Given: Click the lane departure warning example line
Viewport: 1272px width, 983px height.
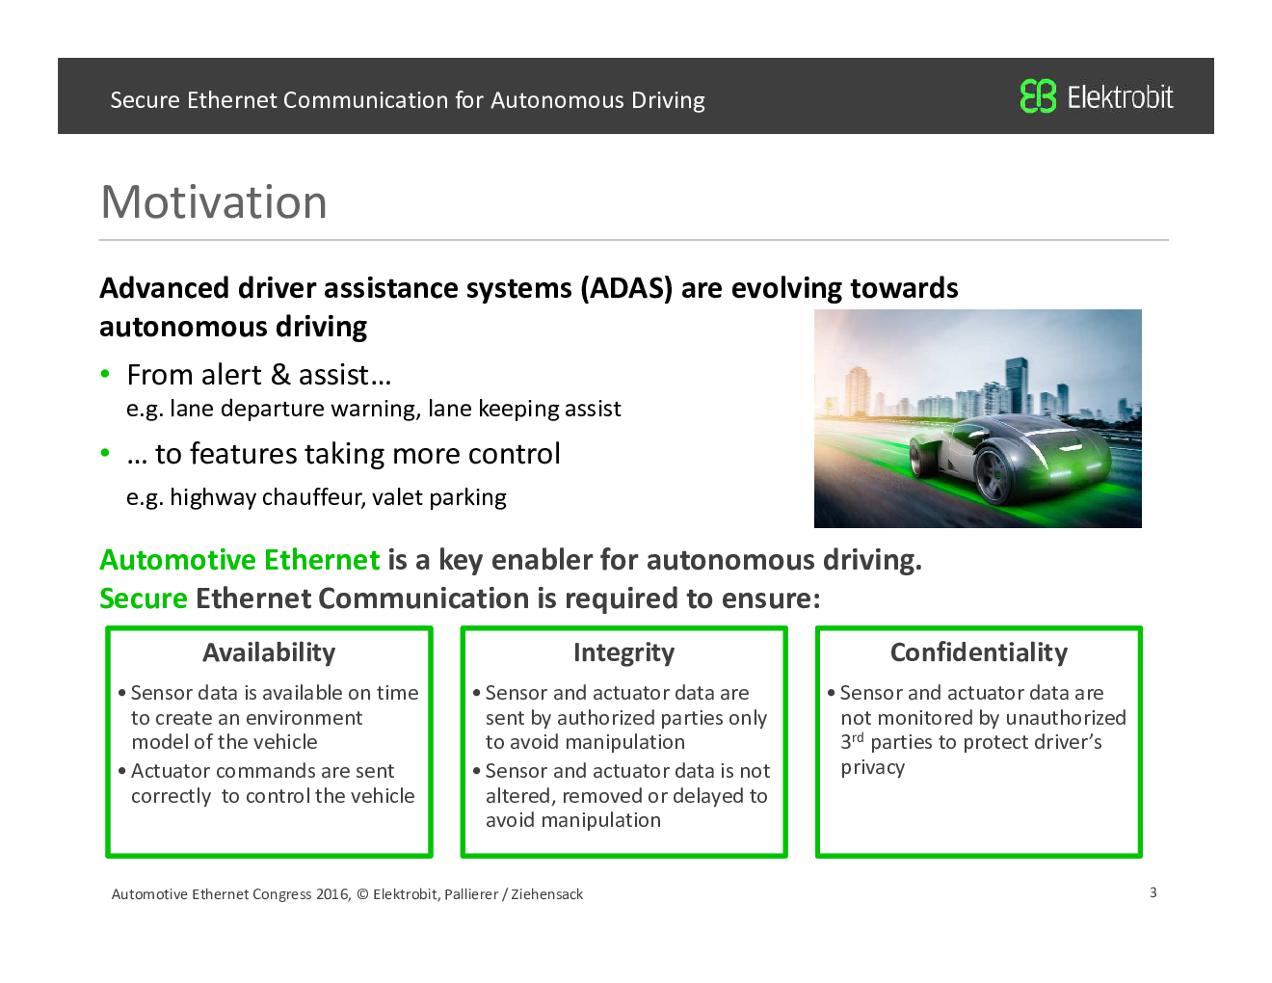Looking at the screenshot, I should click(x=373, y=409).
